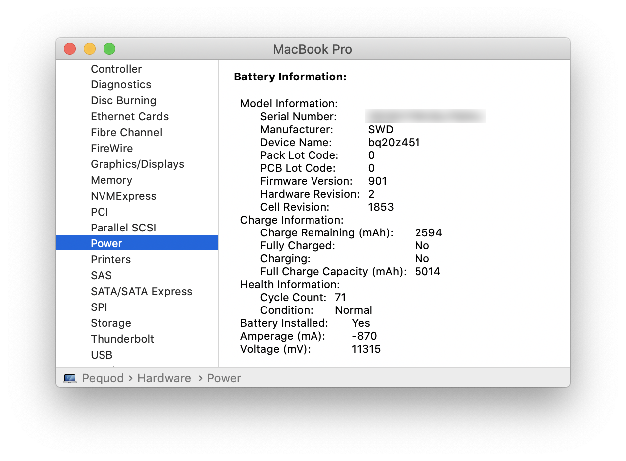
Task: Open NVMExpress hardware section
Action: tap(137, 196)
